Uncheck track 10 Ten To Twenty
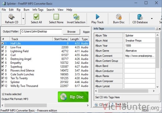162x113 pixels. 2,78
